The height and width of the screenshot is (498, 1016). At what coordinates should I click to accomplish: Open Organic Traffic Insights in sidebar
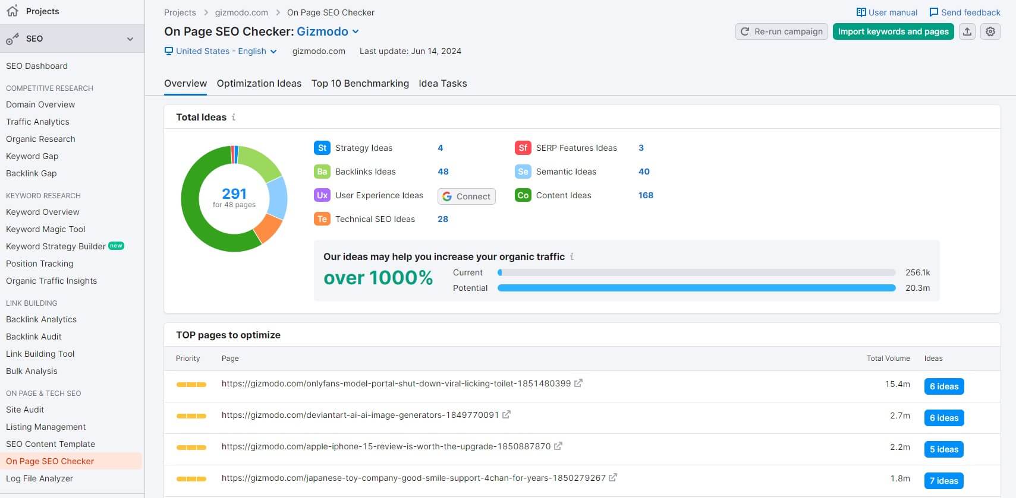coord(51,281)
